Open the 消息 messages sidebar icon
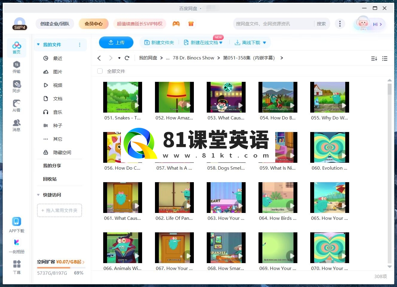 pyautogui.click(x=16, y=125)
